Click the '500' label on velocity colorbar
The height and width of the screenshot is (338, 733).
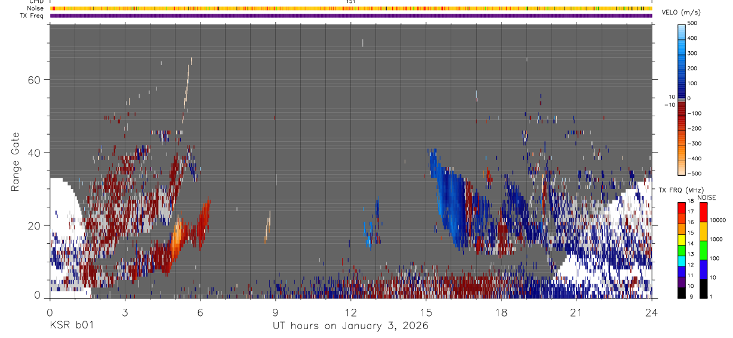click(692, 23)
